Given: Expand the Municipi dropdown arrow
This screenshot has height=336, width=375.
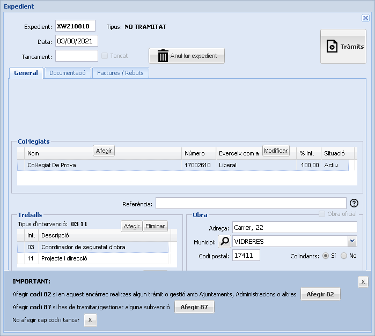Looking at the screenshot, I should [352, 241].
